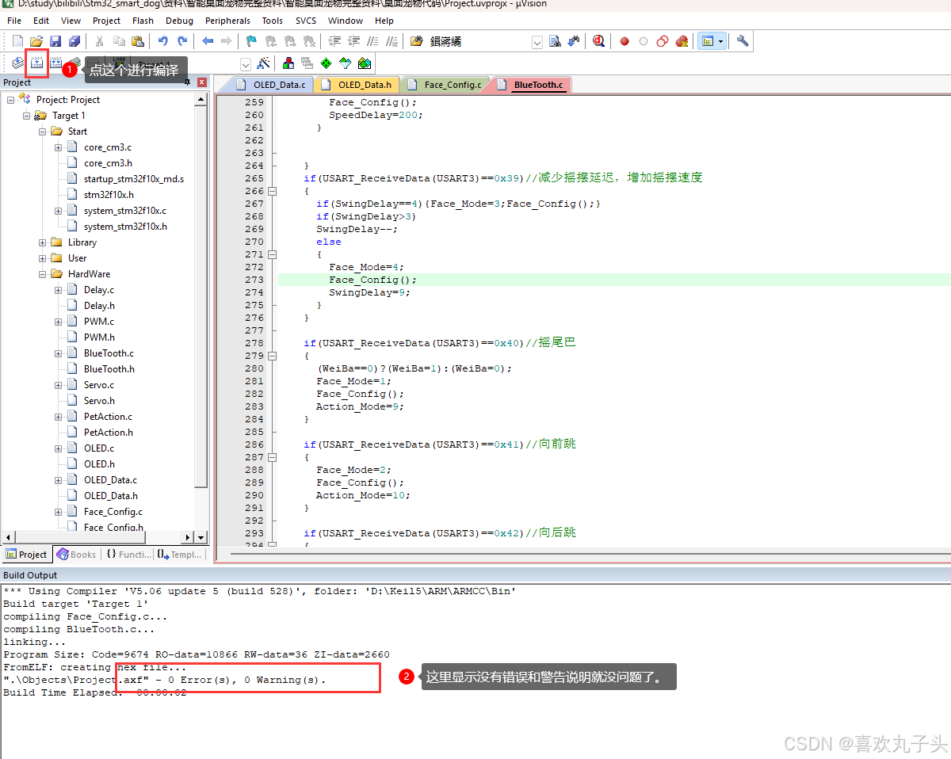Viewport: 951px width, 759px height.
Task: Open the Peripherals menu
Action: click(227, 21)
